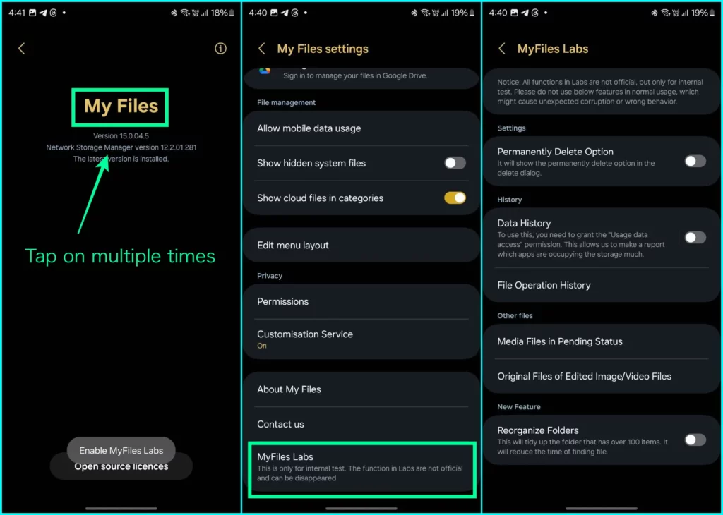Screen dimensions: 723x515
Task: Tap the Bluetooth status icon in Labs screen
Action: (x=655, y=13)
